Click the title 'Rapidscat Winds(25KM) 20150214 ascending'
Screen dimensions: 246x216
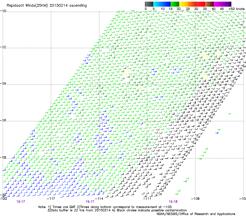[47, 6]
